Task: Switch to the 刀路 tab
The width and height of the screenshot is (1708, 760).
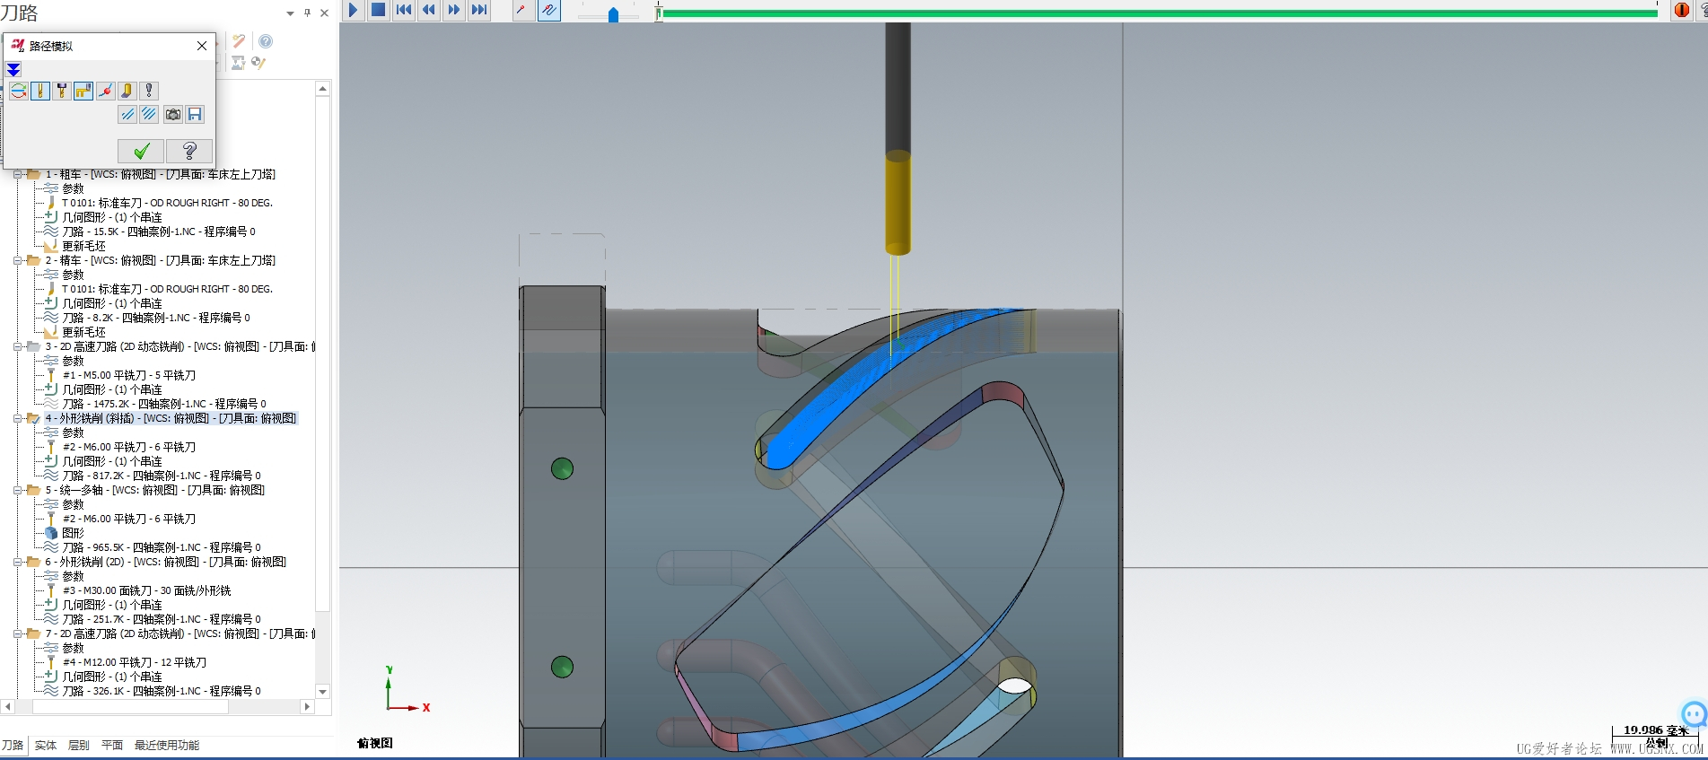Action: (x=13, y=745)
